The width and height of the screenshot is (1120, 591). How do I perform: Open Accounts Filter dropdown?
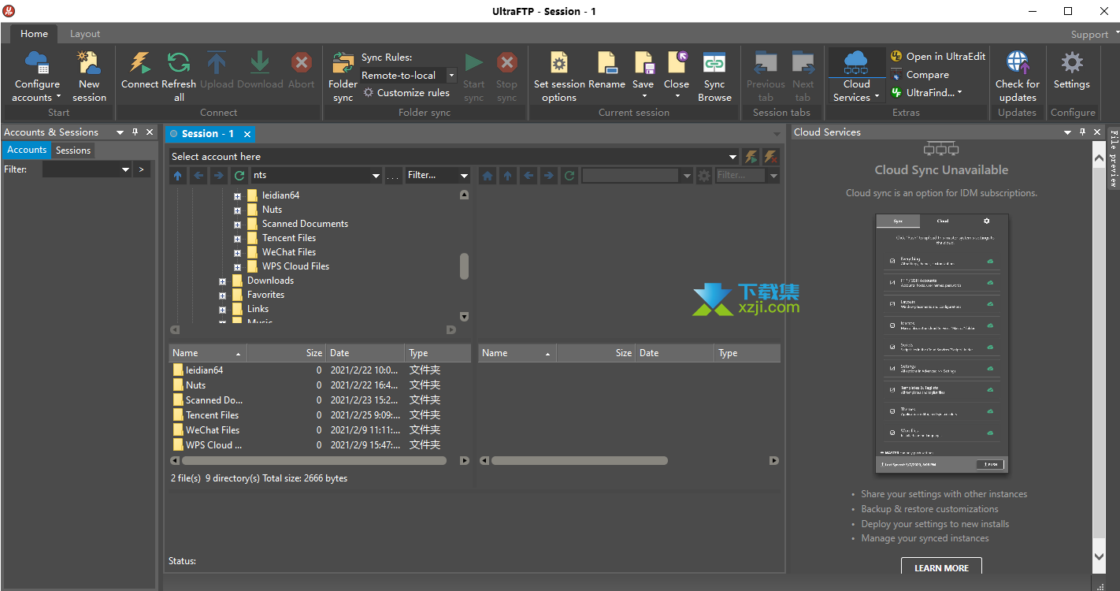125,169
